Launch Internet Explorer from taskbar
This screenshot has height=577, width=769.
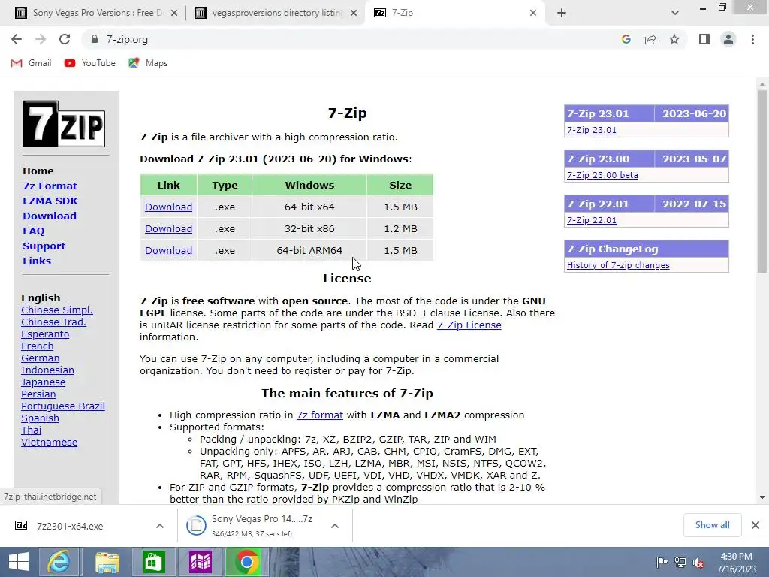pos(59,562)
